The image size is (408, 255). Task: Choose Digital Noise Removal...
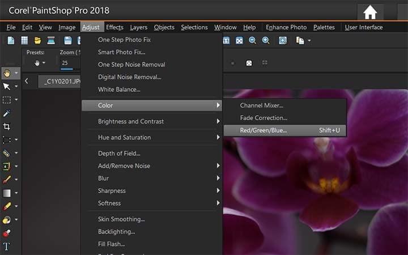click(x=152, y=77)
